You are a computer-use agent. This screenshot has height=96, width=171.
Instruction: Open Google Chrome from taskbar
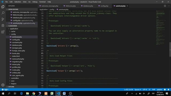34,94
